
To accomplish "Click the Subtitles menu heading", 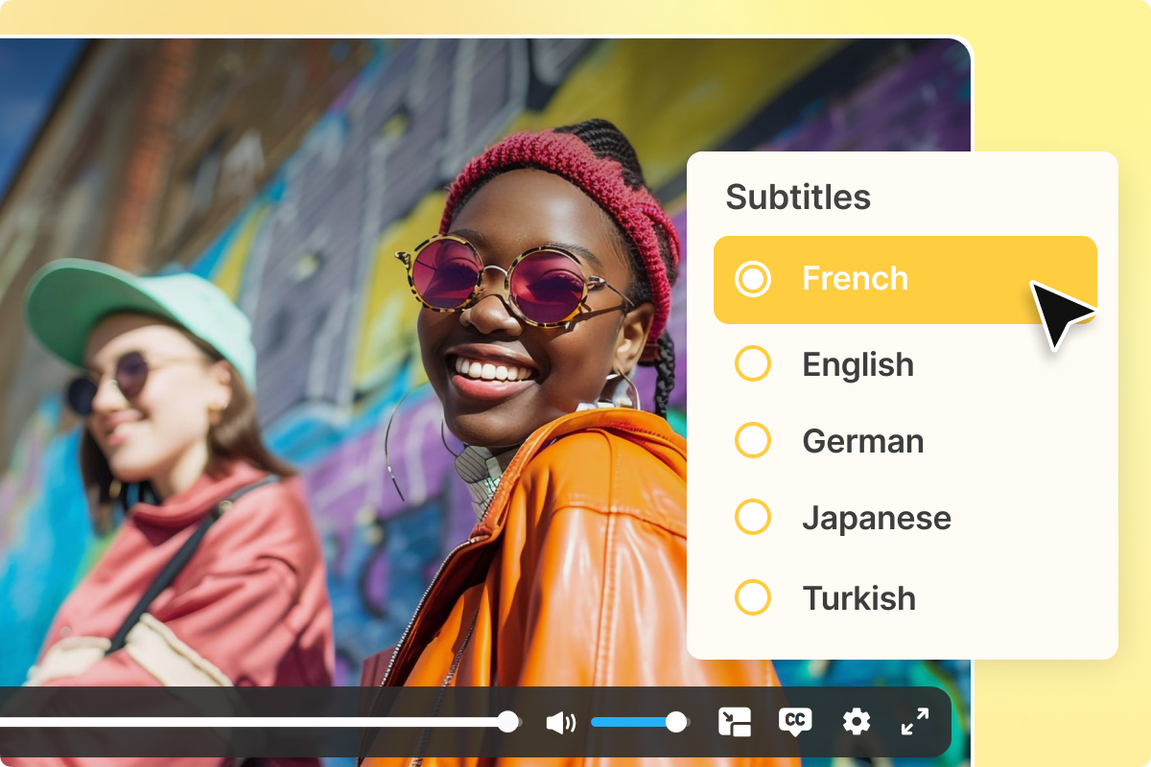I will [798, 197].
